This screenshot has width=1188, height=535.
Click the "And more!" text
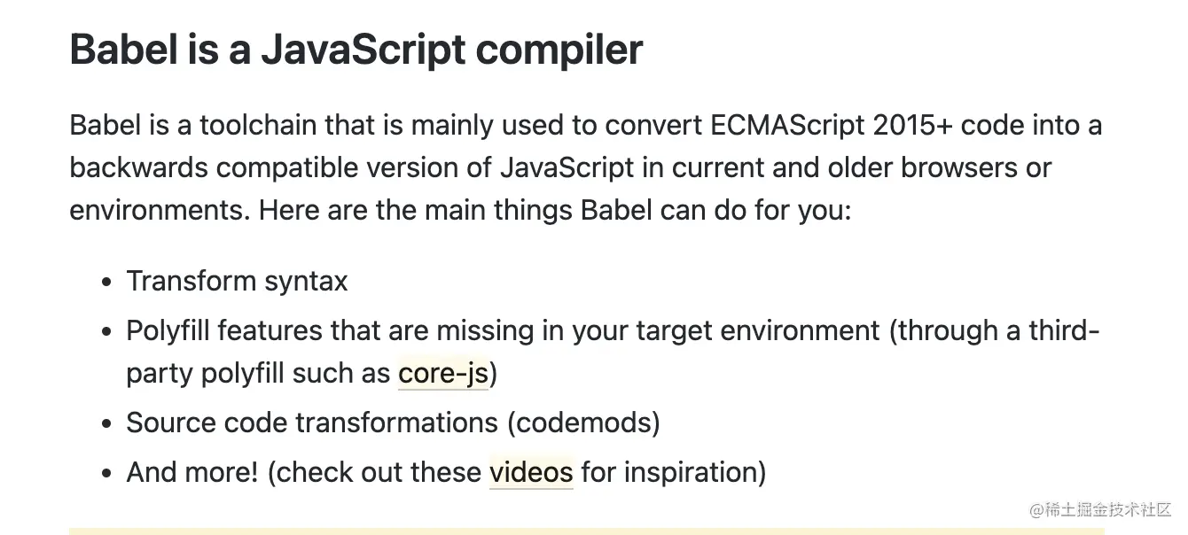click(191, 472)
